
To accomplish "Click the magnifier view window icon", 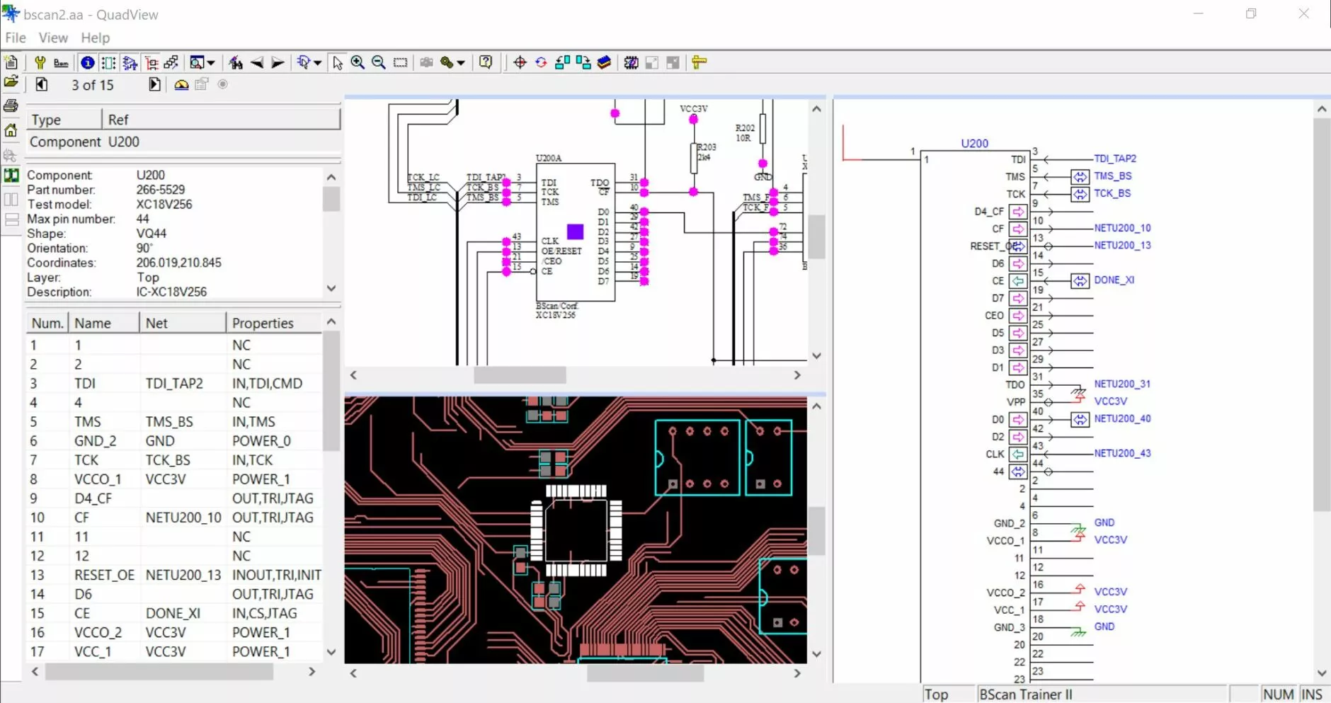I will (198, 62).
